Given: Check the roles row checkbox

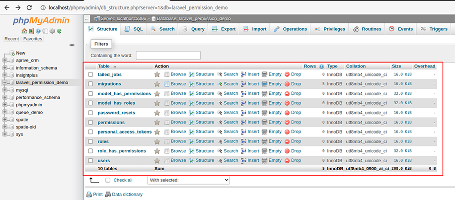Looking at the screenshot, I should (90, 141).
